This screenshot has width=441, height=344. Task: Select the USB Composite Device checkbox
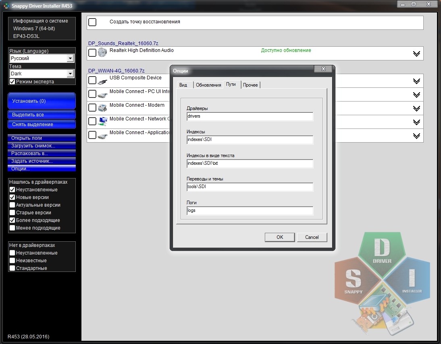coord(92,80)
